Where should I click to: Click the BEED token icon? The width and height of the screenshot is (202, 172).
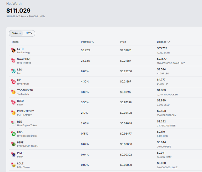point(13,102)
